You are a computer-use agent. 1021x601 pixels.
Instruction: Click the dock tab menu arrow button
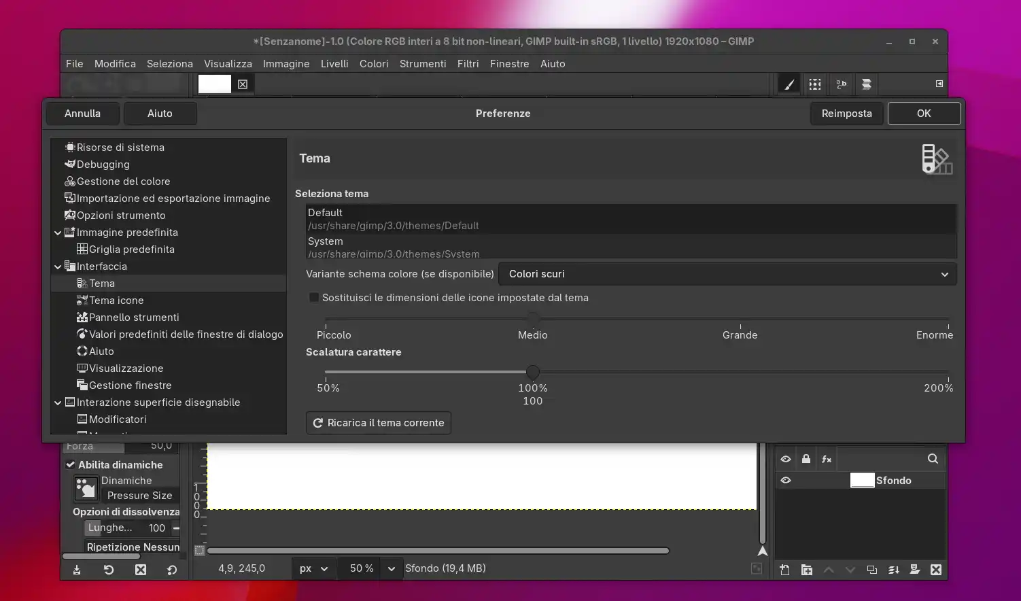[x=939, y=84]
